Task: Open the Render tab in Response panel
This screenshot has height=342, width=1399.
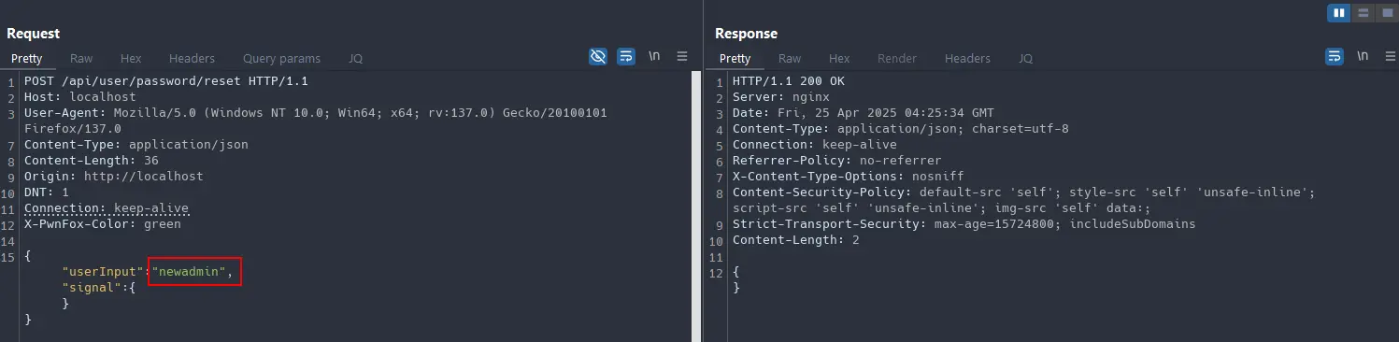Action: (x=896, y=58)
